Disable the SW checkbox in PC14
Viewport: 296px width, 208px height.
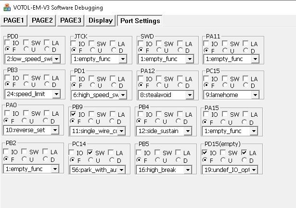[x=90, y=153]
